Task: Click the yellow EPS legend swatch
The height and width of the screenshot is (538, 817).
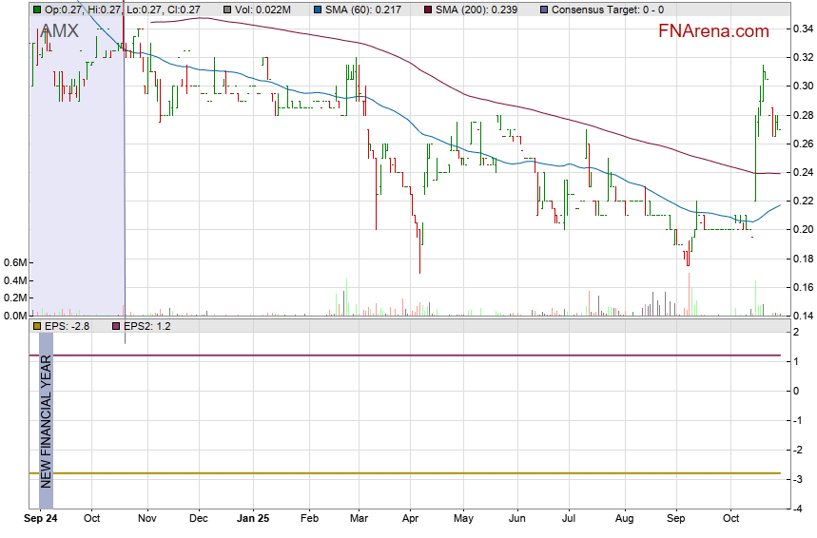Action: pos(37,326)
